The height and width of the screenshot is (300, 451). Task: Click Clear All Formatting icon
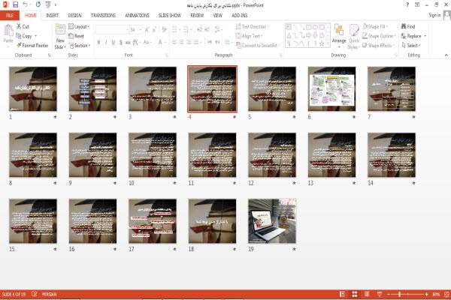coord(164,29)
